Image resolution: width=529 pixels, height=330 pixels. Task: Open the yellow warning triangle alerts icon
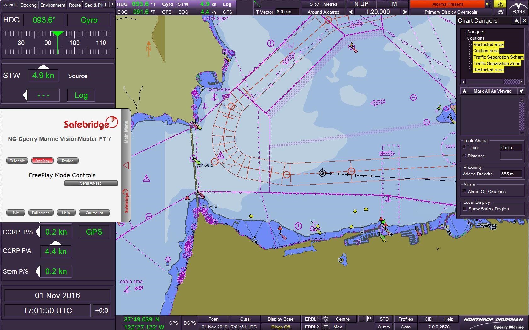(500, 4)
